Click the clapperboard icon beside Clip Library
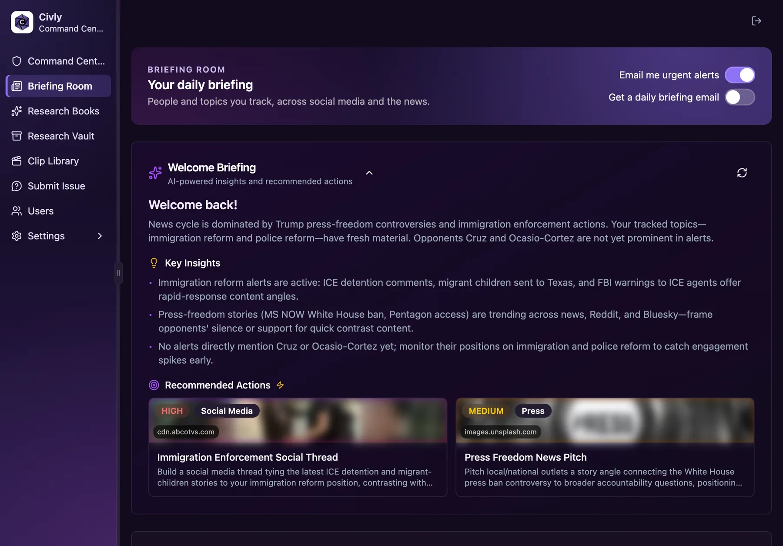783x546 pixels. [x=17, y=161]
